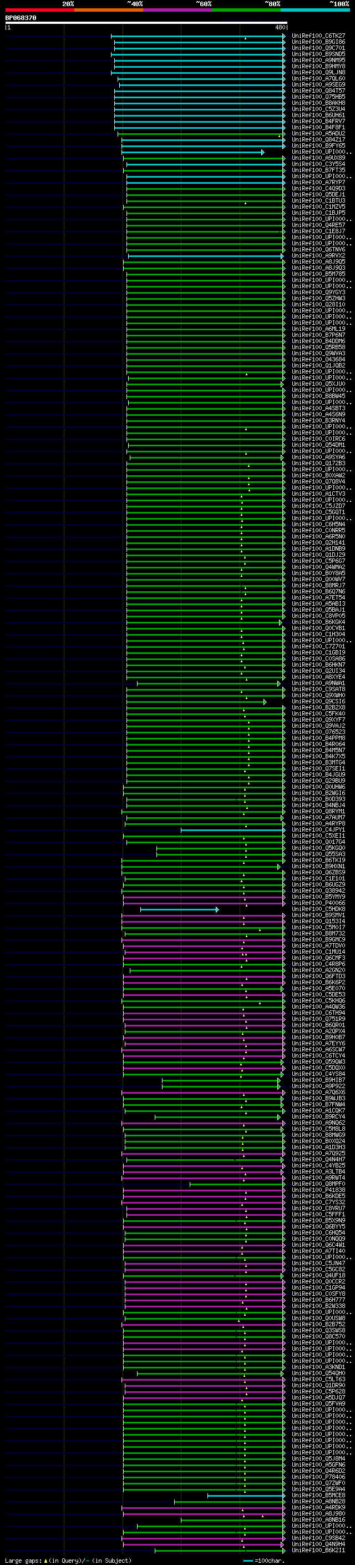Pick the UniRef100_A7RYP7 label

pos(318,183)
